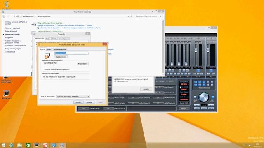The height and width of the screenshot is (148, 264).
Task: Click the RCA cable device icon in Propiedades
Action: click(x=47, y=55)
